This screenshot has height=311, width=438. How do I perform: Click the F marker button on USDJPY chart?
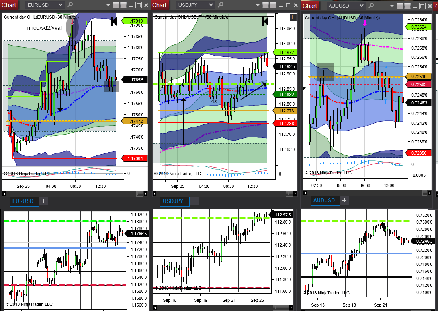click(293, 17)
